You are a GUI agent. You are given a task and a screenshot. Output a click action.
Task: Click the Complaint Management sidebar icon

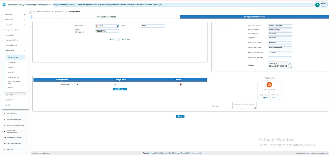pyautogui.click(x=5, y=131)
